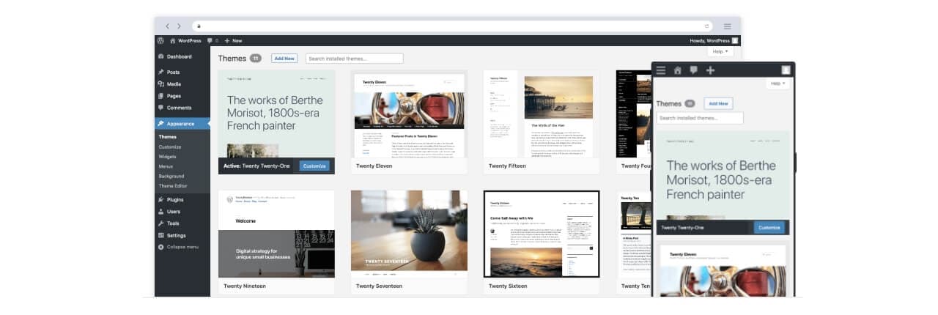Open the WordPress site home link in admin bar
Image resolution: width=938 pixels, height=315 pixels.
(185, 40)
